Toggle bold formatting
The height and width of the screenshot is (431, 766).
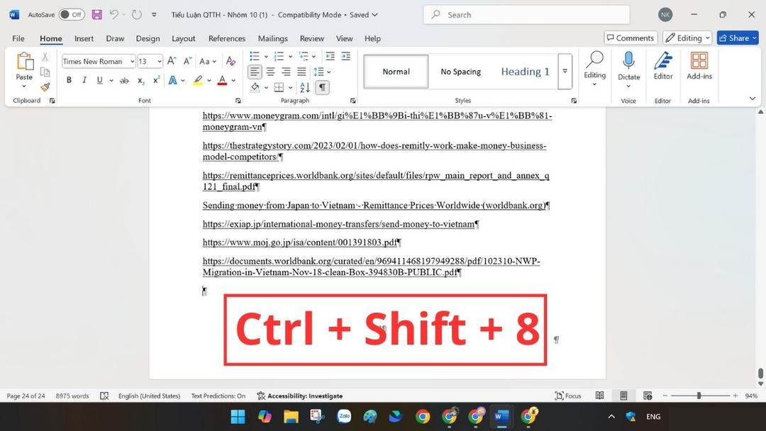(69, 80)
